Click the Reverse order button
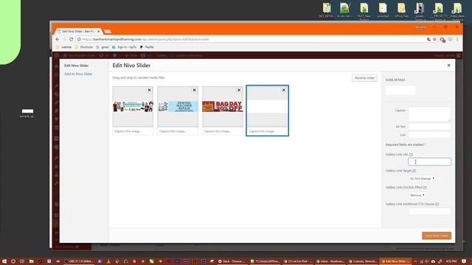The width and height of the screenshot is (472, 265). (x=364, y=78)
